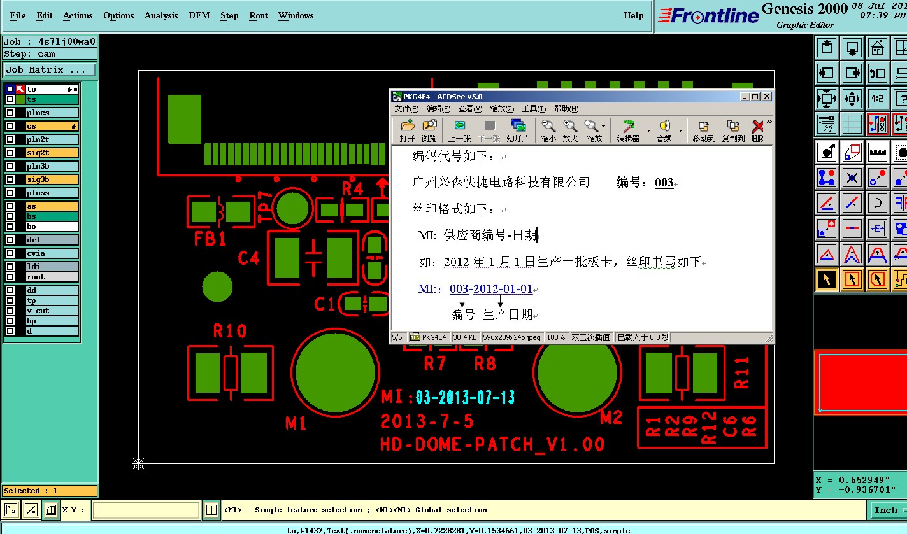
Task: Click the zoom-out contracting arrows icon
Action: (852, 98)
